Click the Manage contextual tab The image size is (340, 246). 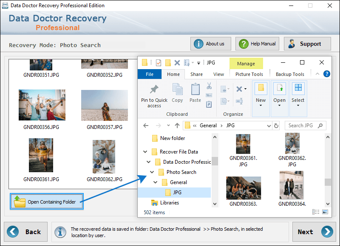(x=246, y=63)
